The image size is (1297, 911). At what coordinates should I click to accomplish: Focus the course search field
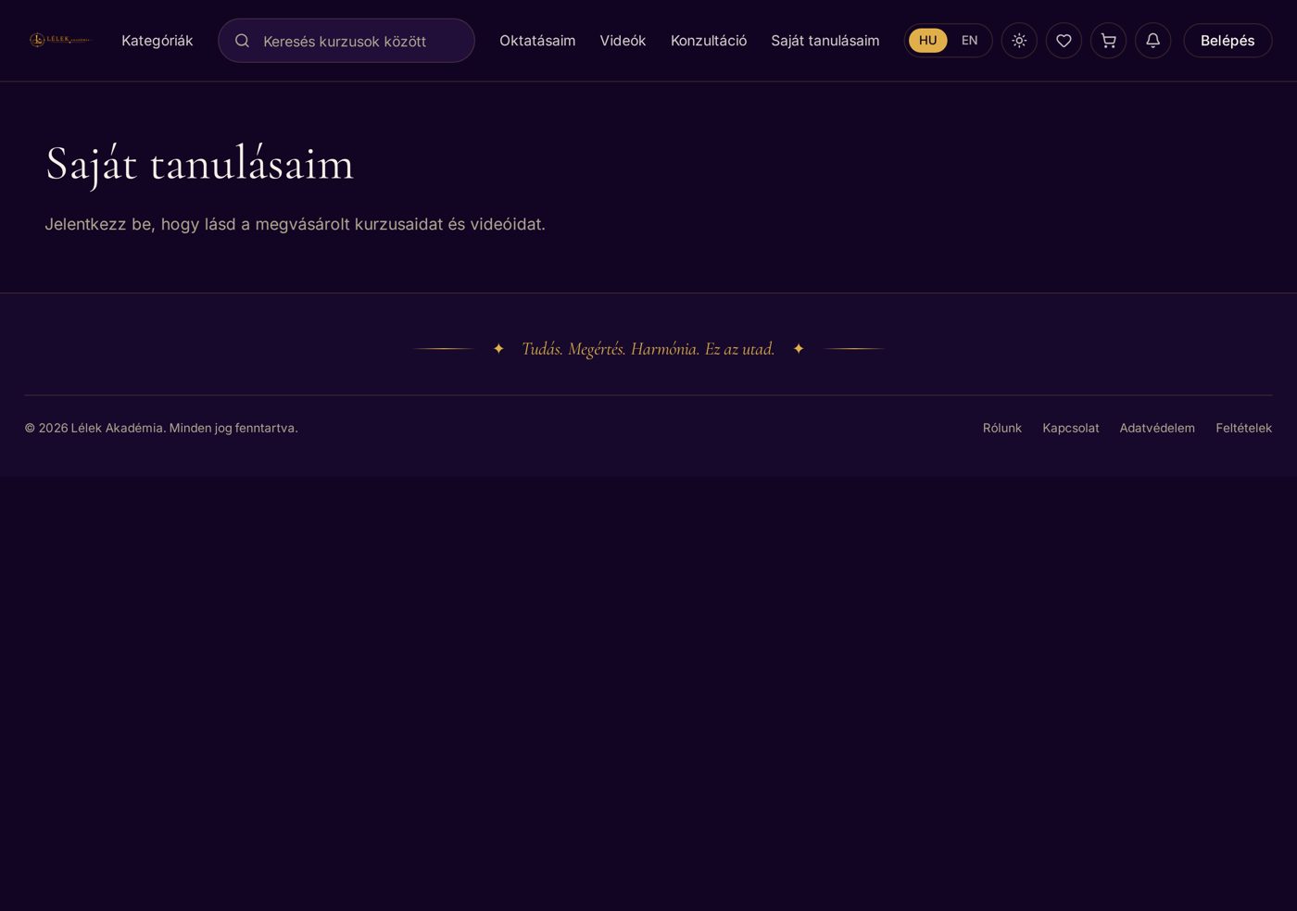346,41
